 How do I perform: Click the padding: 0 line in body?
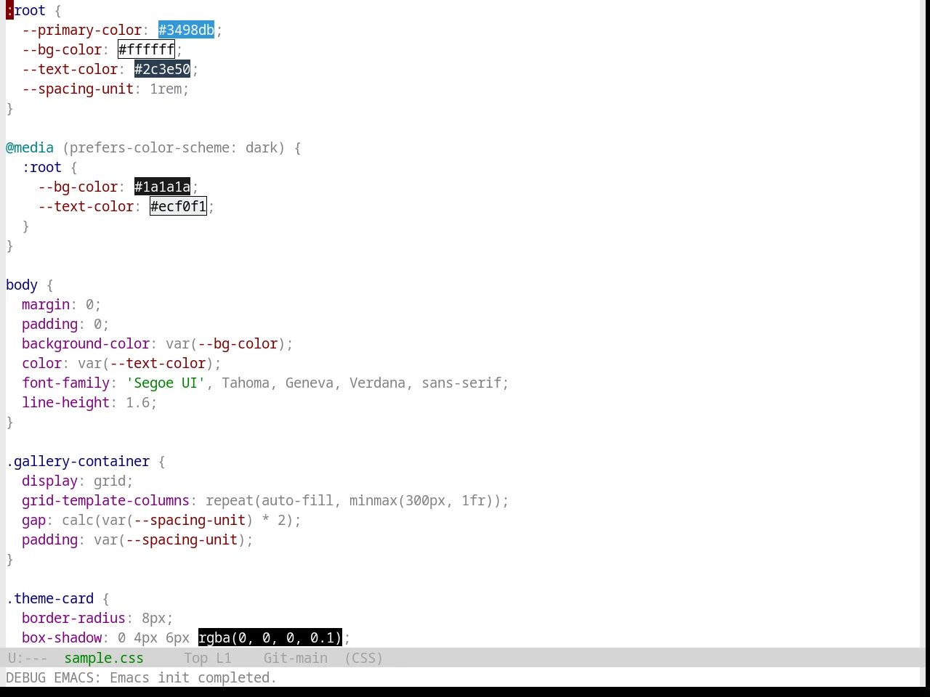[x=65, y=324]
